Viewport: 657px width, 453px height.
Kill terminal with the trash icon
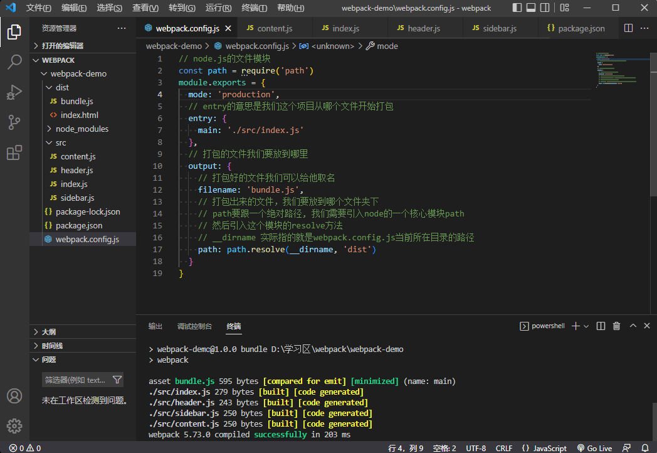coord(616,326)
